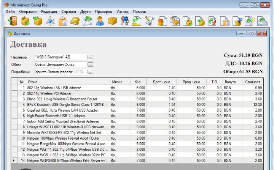This screenshot has height=170, width=274.
Task: Minimize the Доставки inner window
Action: coord(241,34)
